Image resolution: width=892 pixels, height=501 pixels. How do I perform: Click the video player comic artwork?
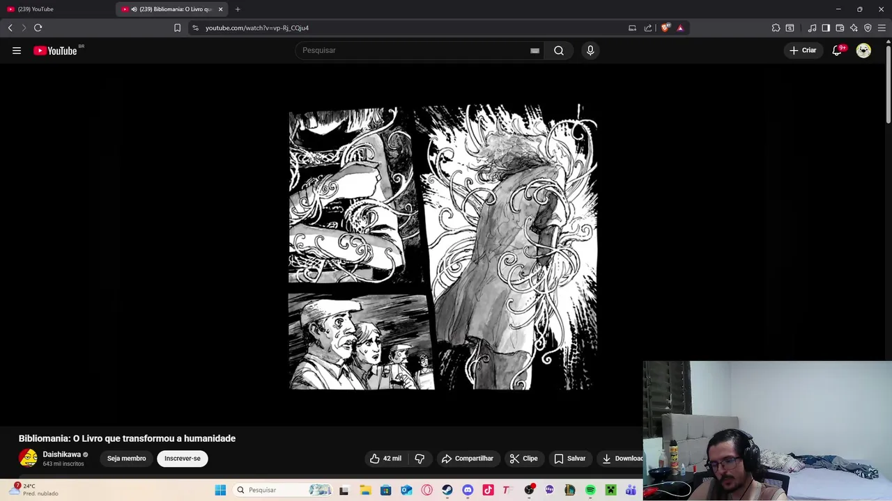click(x=443, y=247)
